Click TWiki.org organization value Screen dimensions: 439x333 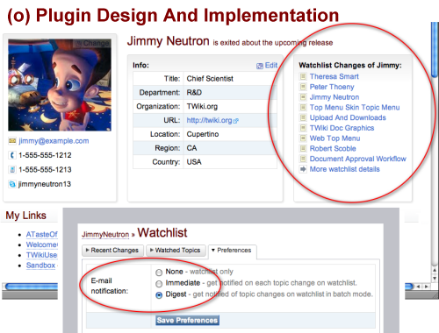pyautogui.click(x=202, y=106)
